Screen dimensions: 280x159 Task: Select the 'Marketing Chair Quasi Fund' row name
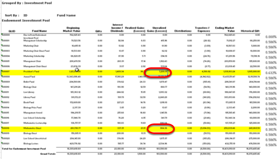[x=36, y=51]
